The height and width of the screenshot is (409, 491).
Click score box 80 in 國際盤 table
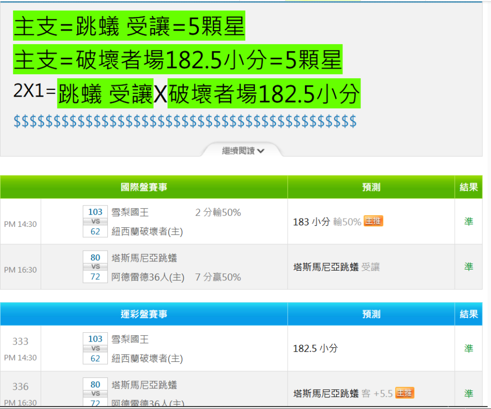95,257
